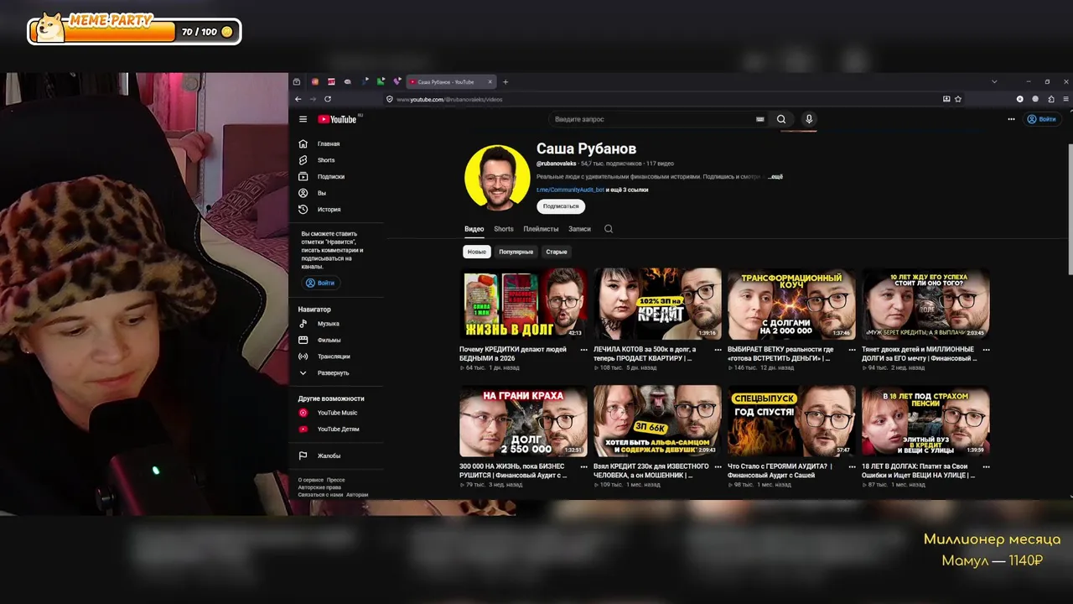Open options menu for Тянет двоих детей video
This screenshot has height=604, width=1073.
986,350
